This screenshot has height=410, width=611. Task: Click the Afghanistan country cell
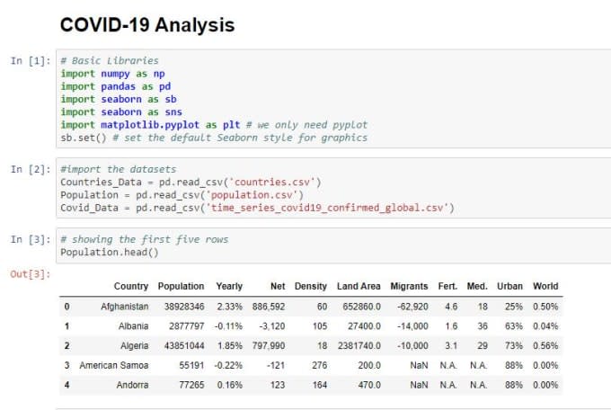(x=125, y=307)
